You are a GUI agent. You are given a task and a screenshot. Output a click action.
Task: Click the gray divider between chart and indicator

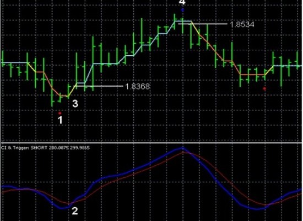[151, 143]
